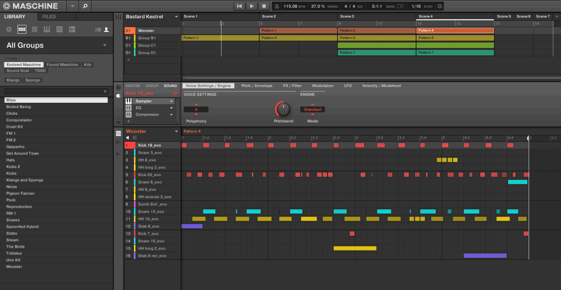Expand the Wooster group dropdown in pattern editor
Viewport: 561px width, 290px height.
pos(176,132)
